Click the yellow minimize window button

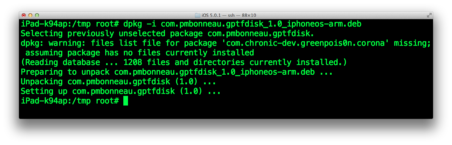point(30,15)
